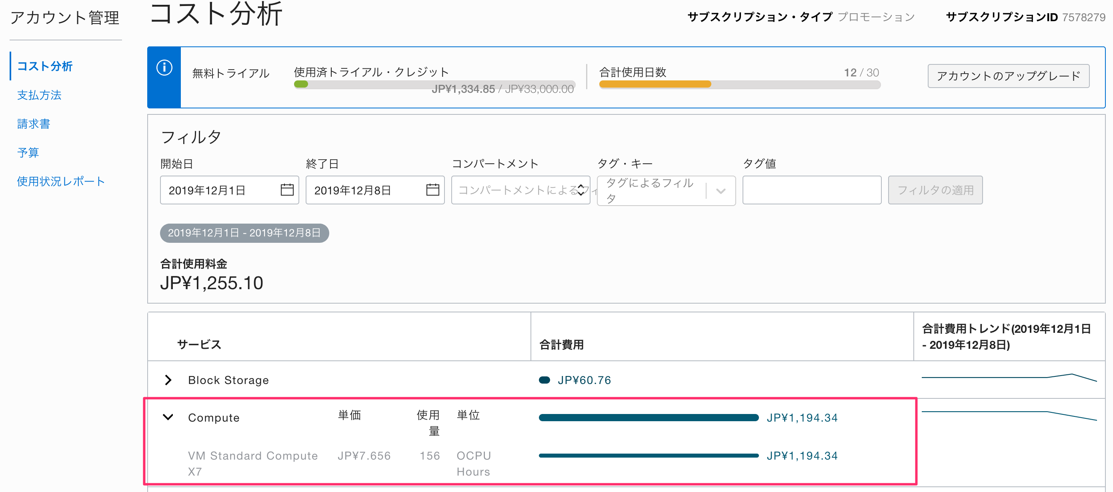Click the used trial credit progress bar
1113x492 pixels.
click(x=436, y=84)
